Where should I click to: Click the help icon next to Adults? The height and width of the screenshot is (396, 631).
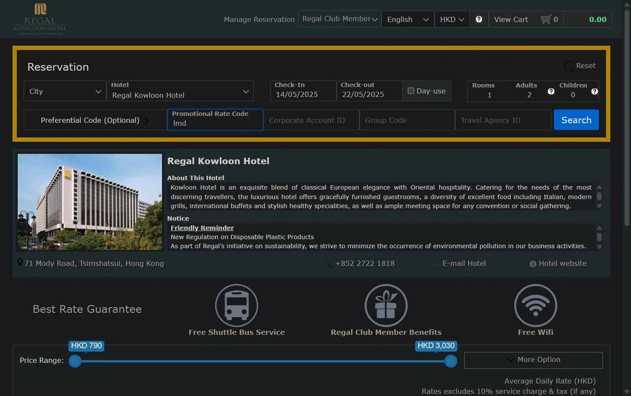pos(551,91)
